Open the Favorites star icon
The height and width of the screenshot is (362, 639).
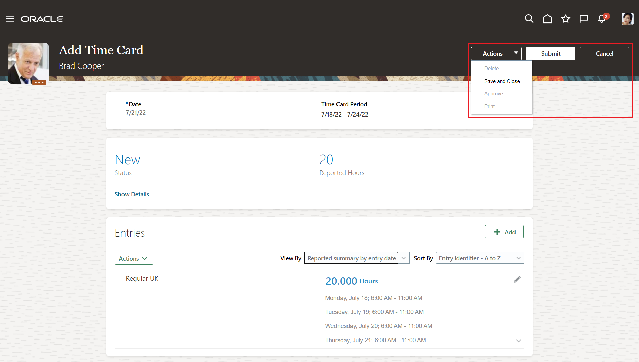tap(566, 19)
